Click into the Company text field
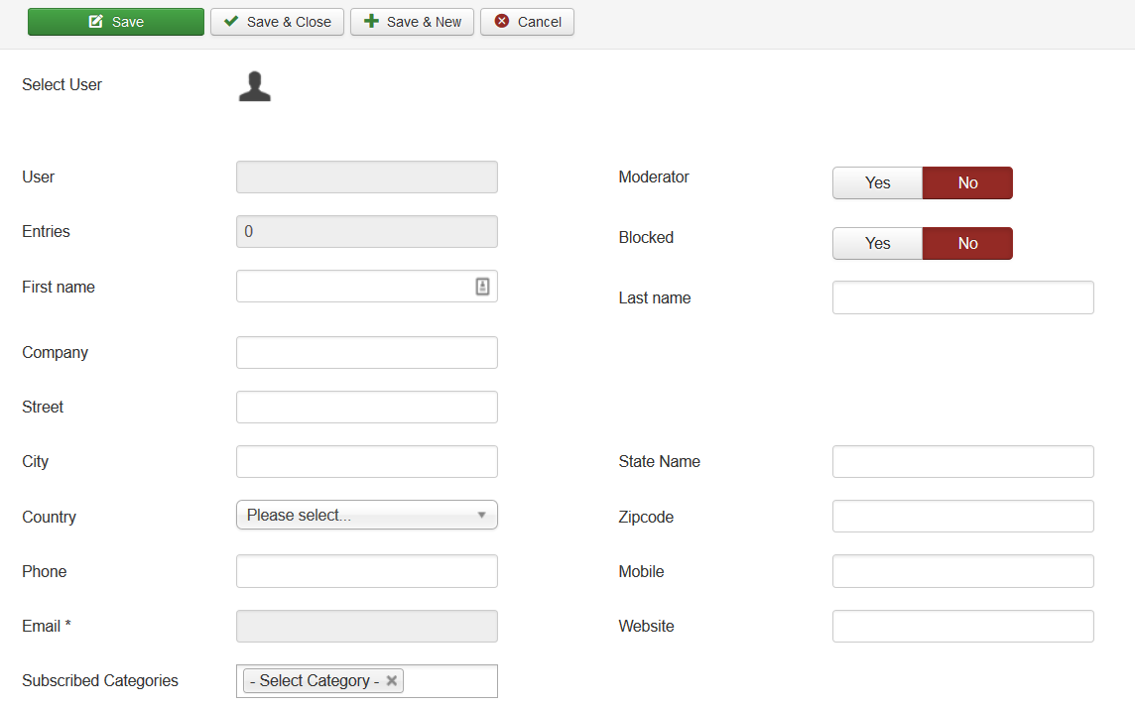Image resolution: width=1135 pixels, height=707 pixels. 366,352
